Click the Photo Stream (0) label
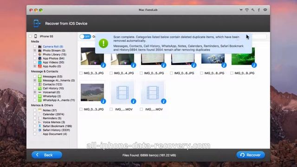Viewport: 297px width, 167px height. click(x=54, y=51)
